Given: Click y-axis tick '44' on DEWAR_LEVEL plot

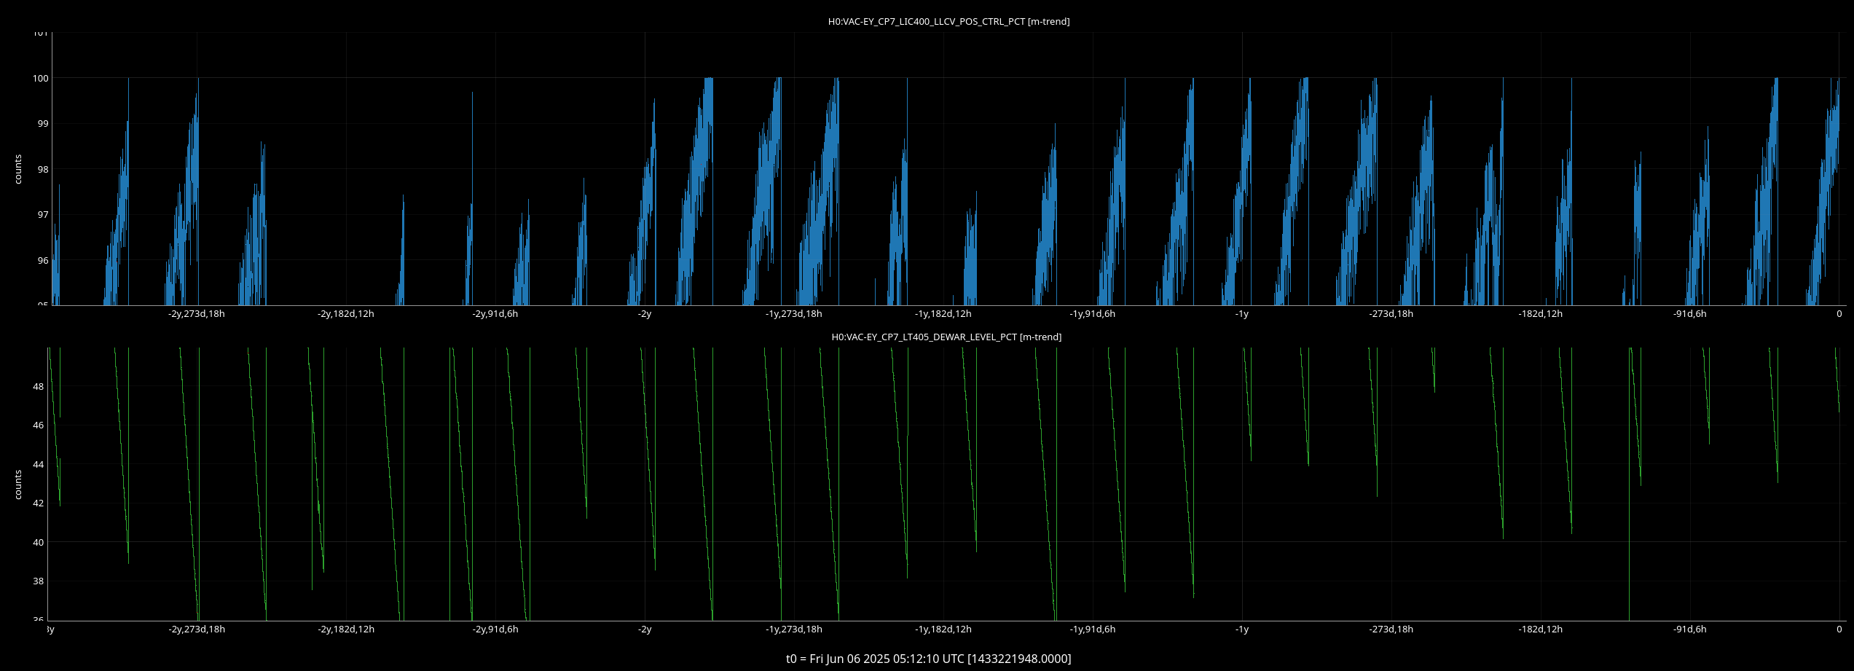Looking at the screenshot, I should [39, 465].
